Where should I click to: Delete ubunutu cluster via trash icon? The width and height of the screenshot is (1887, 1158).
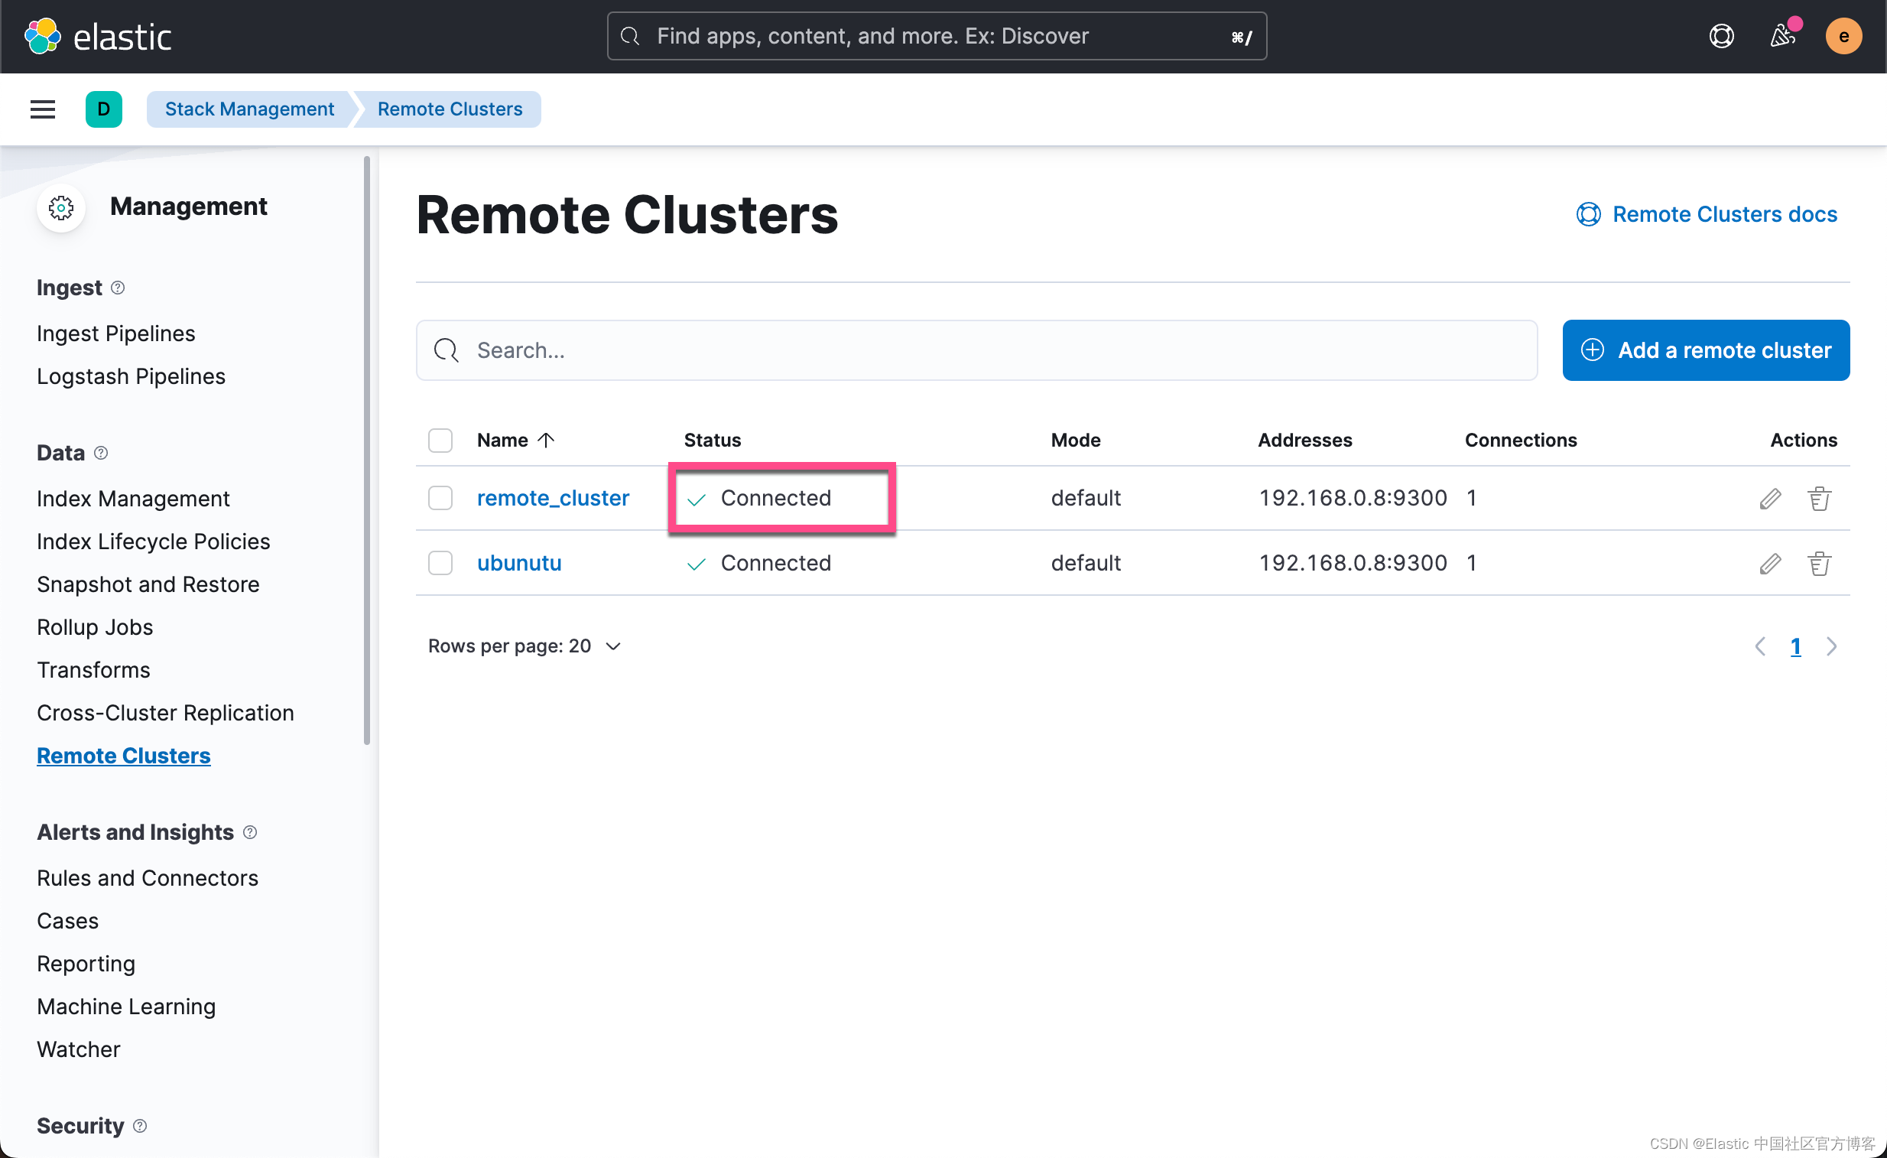[1819, 564]
